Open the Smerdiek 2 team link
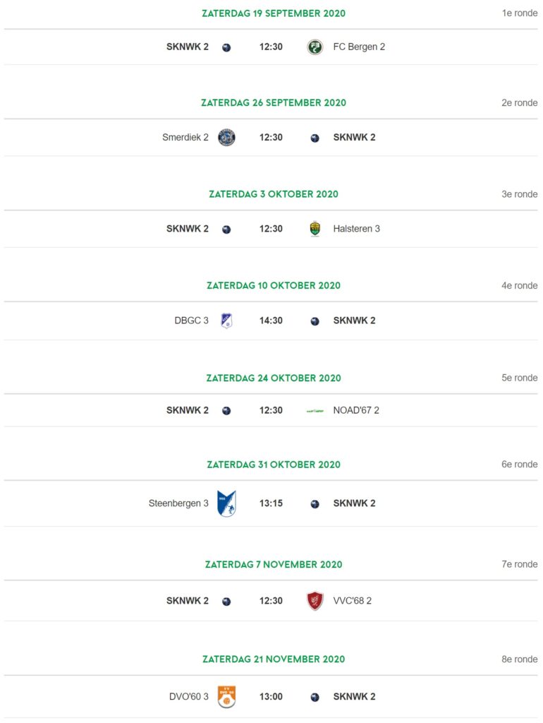Image resolution: width=543 pixels, height=723 pixels. [x=185, y=138]
